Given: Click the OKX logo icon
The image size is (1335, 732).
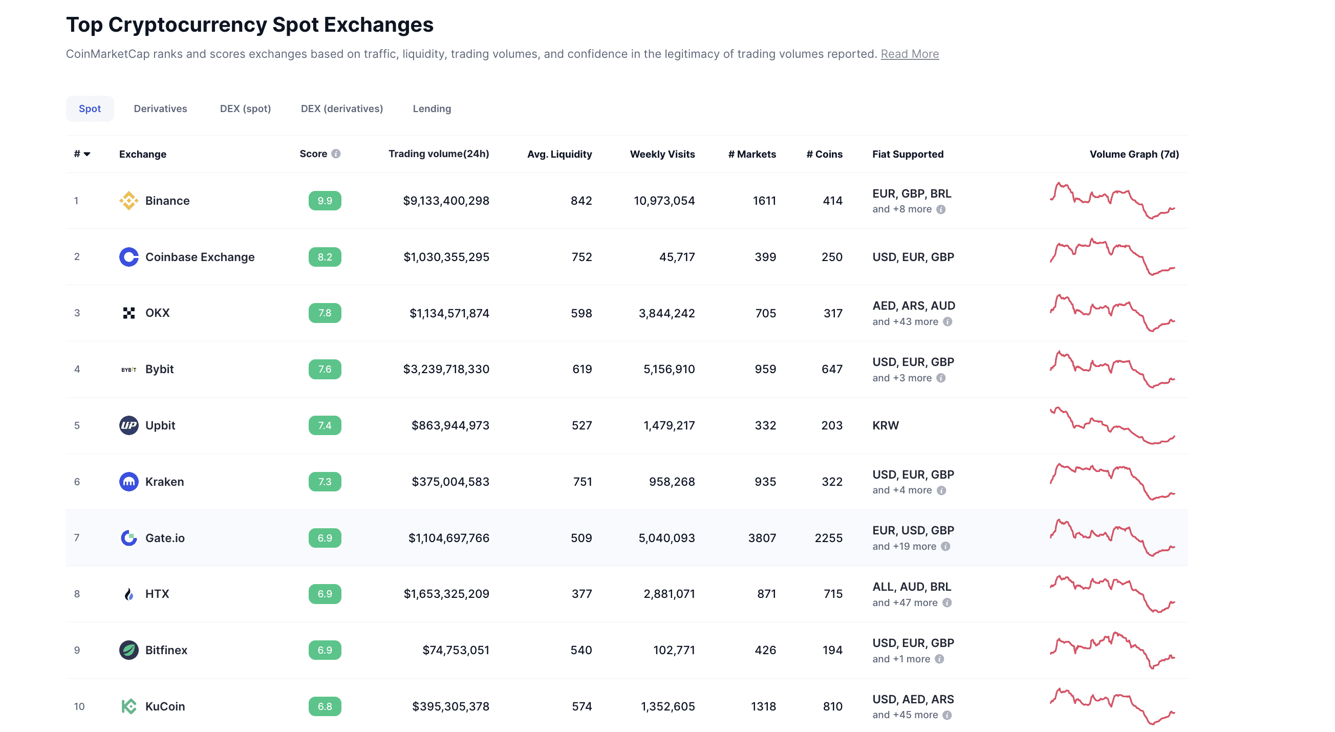Looking at the screenshot, I should 128,313.
